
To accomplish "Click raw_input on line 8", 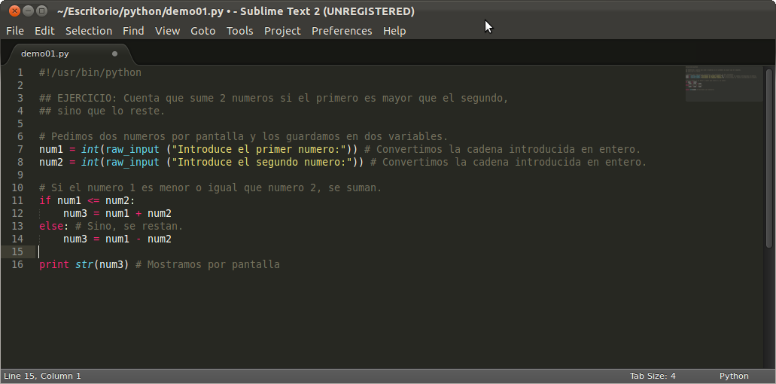I will pos(132,163).
